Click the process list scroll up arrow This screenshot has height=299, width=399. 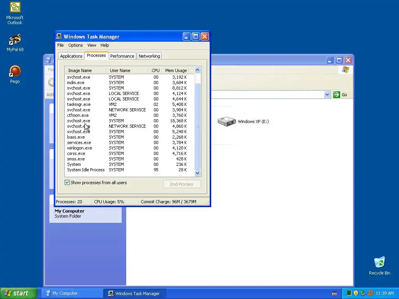(x=197, y=70)
